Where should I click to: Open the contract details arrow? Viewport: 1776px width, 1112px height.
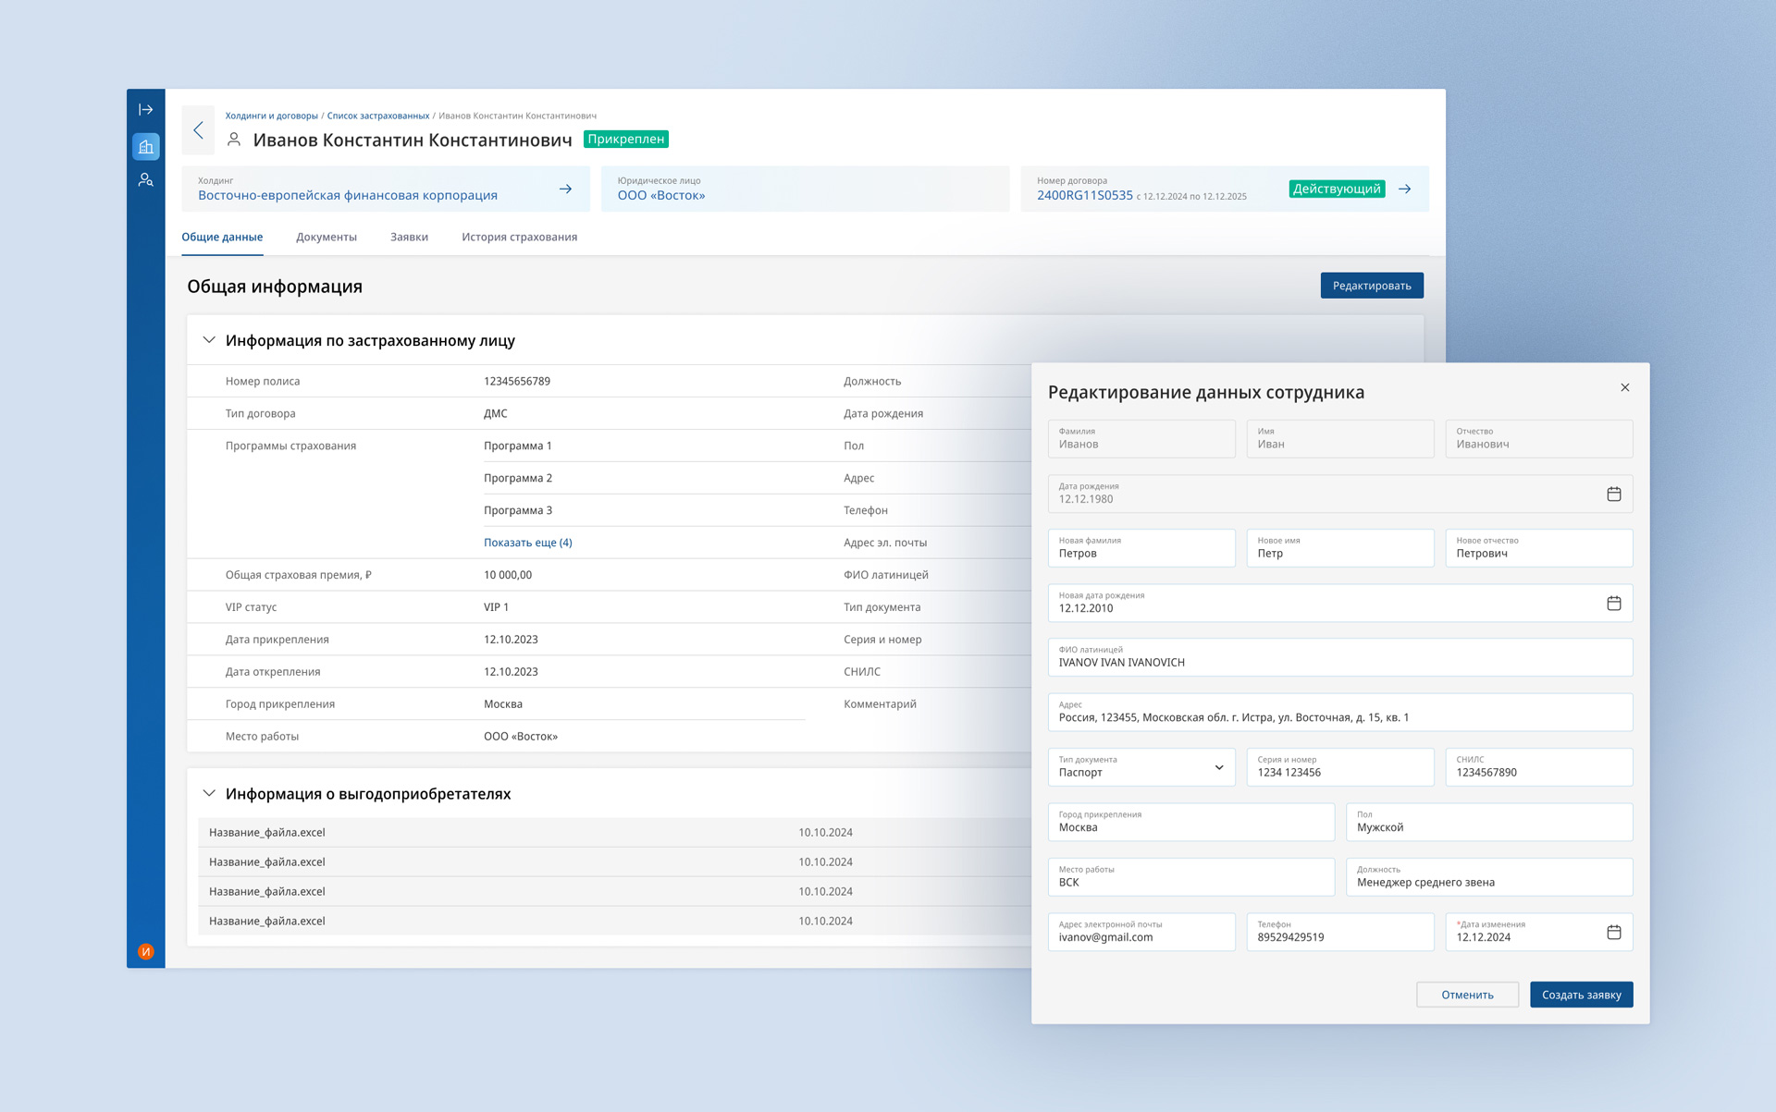coord(1405,189)
